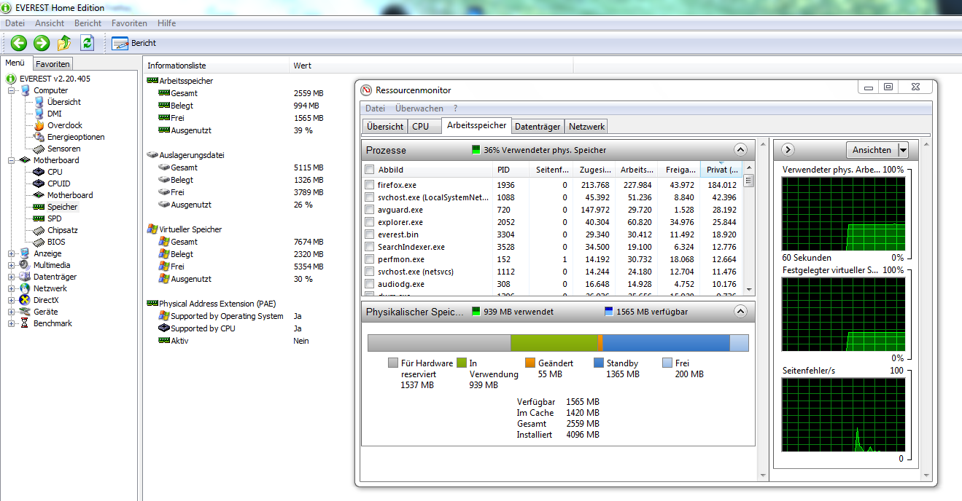The height and width of the screenshot is (501, 962).
Task: Expand the Netzwerk tree branch
Action: (x=12, y=288)
